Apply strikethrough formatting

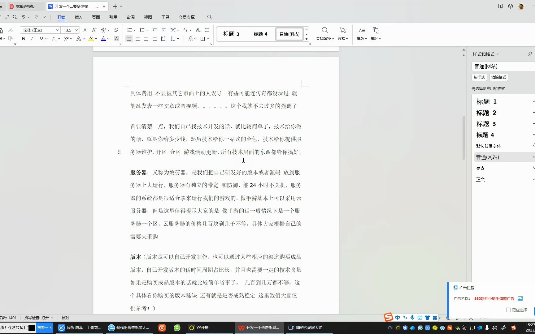(54, 39)
